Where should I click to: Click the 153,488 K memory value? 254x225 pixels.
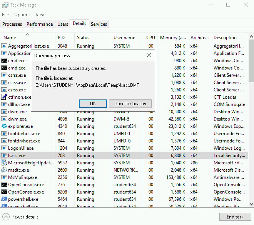pyautogui.click(x=176, y=177)
